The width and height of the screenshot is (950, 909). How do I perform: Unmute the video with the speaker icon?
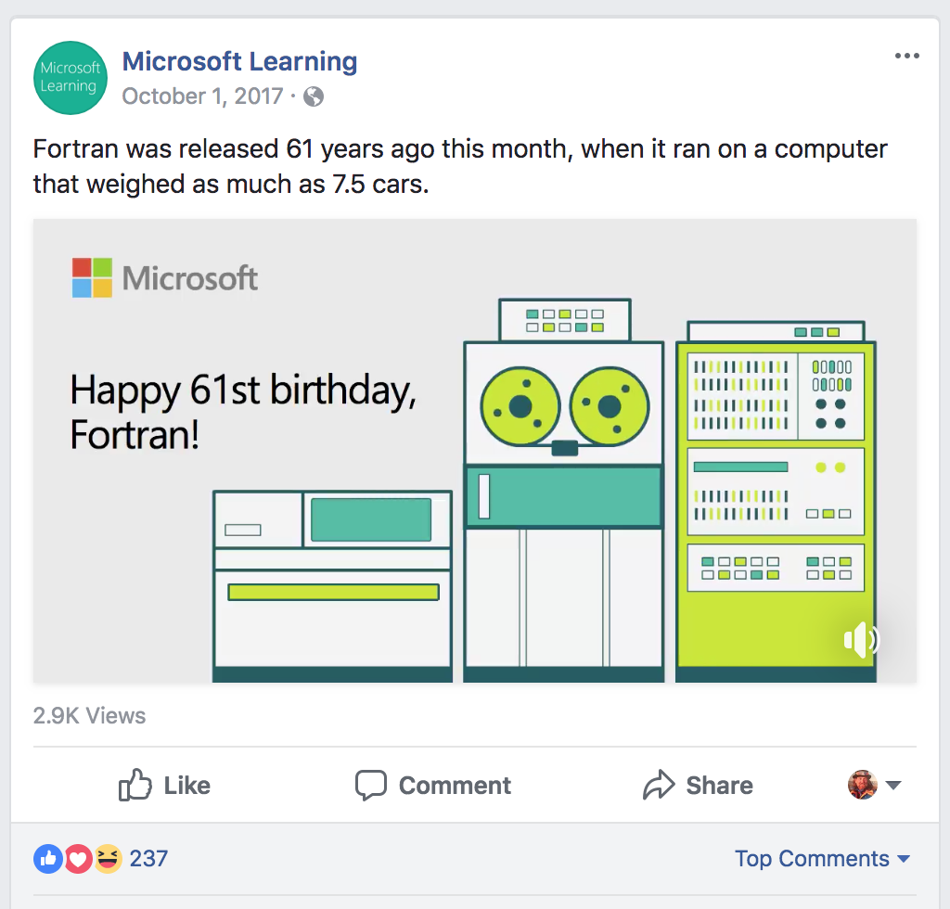[860, 639]
